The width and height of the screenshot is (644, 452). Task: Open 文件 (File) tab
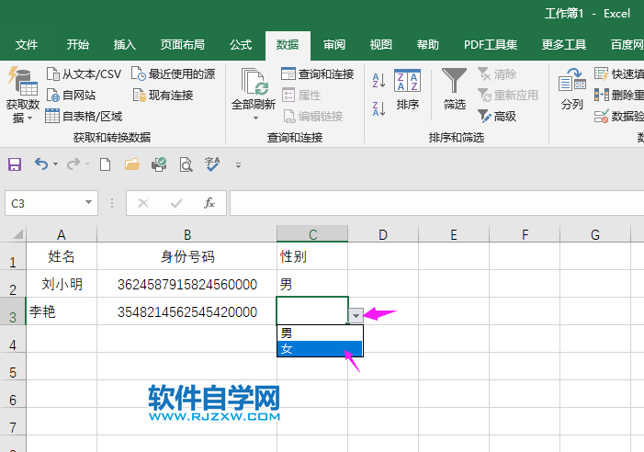tap(27, 45)
